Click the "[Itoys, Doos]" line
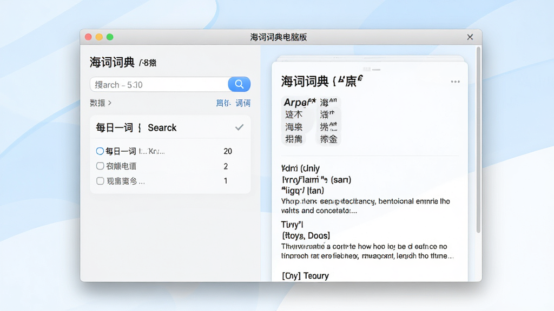 click(x=306, y=235)
